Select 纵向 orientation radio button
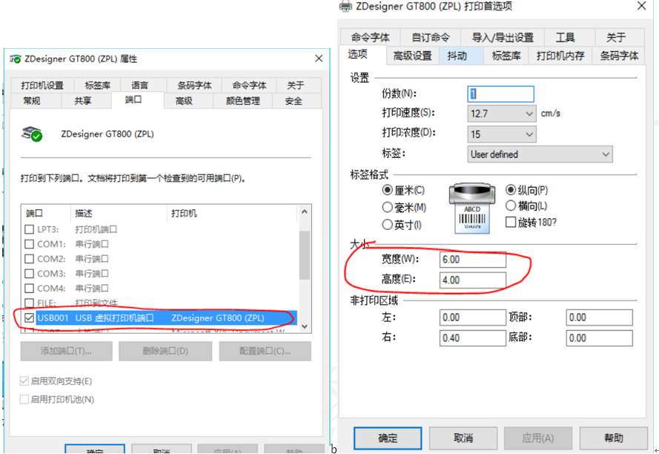 point(511,190)
